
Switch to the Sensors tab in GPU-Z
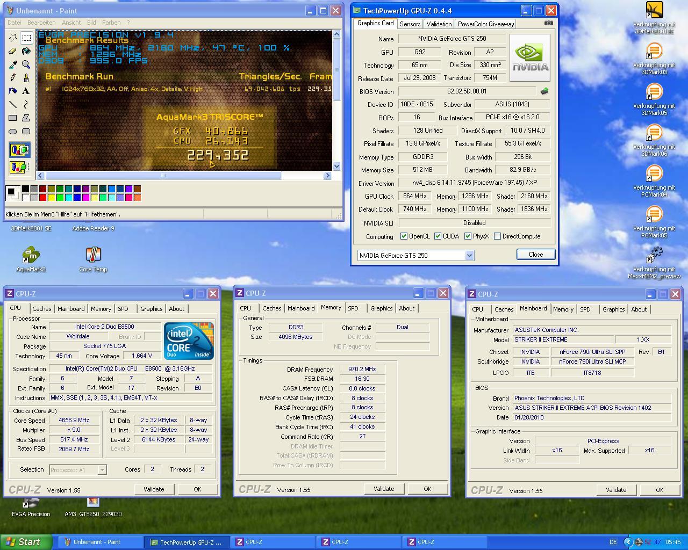[x=410, y=24]
